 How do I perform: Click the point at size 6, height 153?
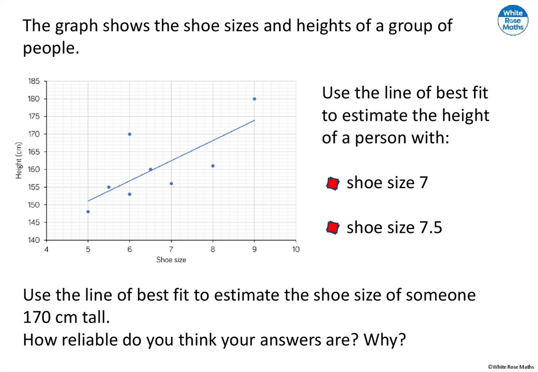click(129, 194)
